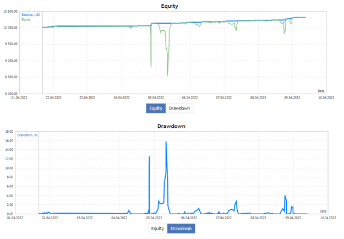
Task: Click the highest drawdown peak near 16
Action: click(166, 143)
